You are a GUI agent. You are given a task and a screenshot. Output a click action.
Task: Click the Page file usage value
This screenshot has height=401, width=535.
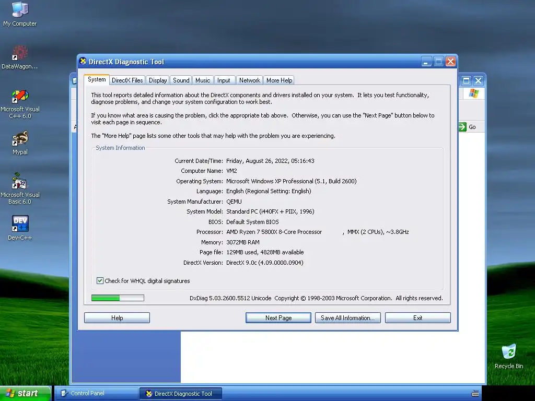pyautogui.click(x=265, y=252)
